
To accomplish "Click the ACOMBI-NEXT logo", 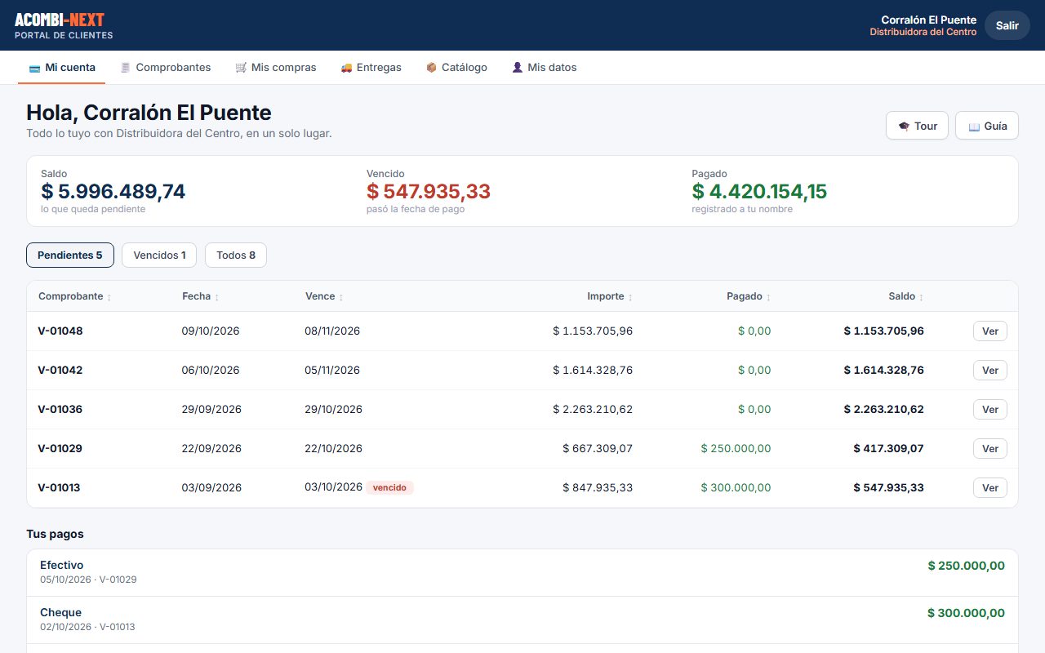I will click(x=60, y=20).
